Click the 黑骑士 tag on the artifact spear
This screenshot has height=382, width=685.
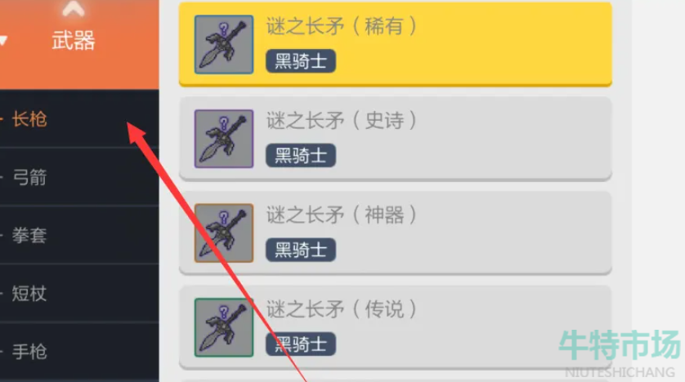pyautogui.click(x=301, y=250)
